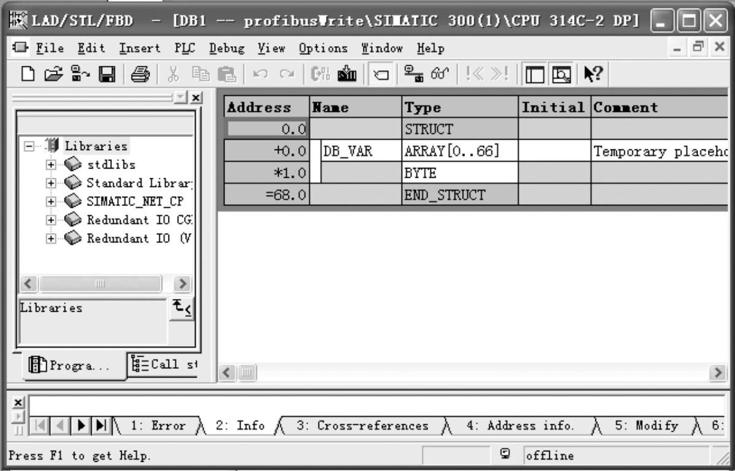Paste from clipboard with Paste icon
735x471 pixels.
pyautogui.click(x=227, y=74)
